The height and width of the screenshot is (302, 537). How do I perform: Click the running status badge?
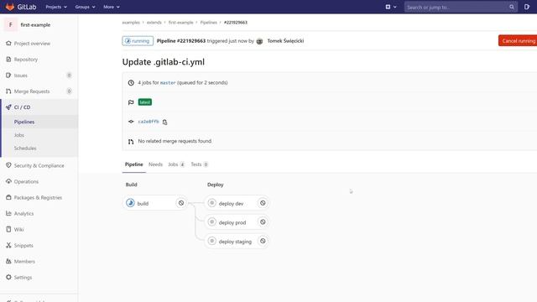[x=138, y=41]
